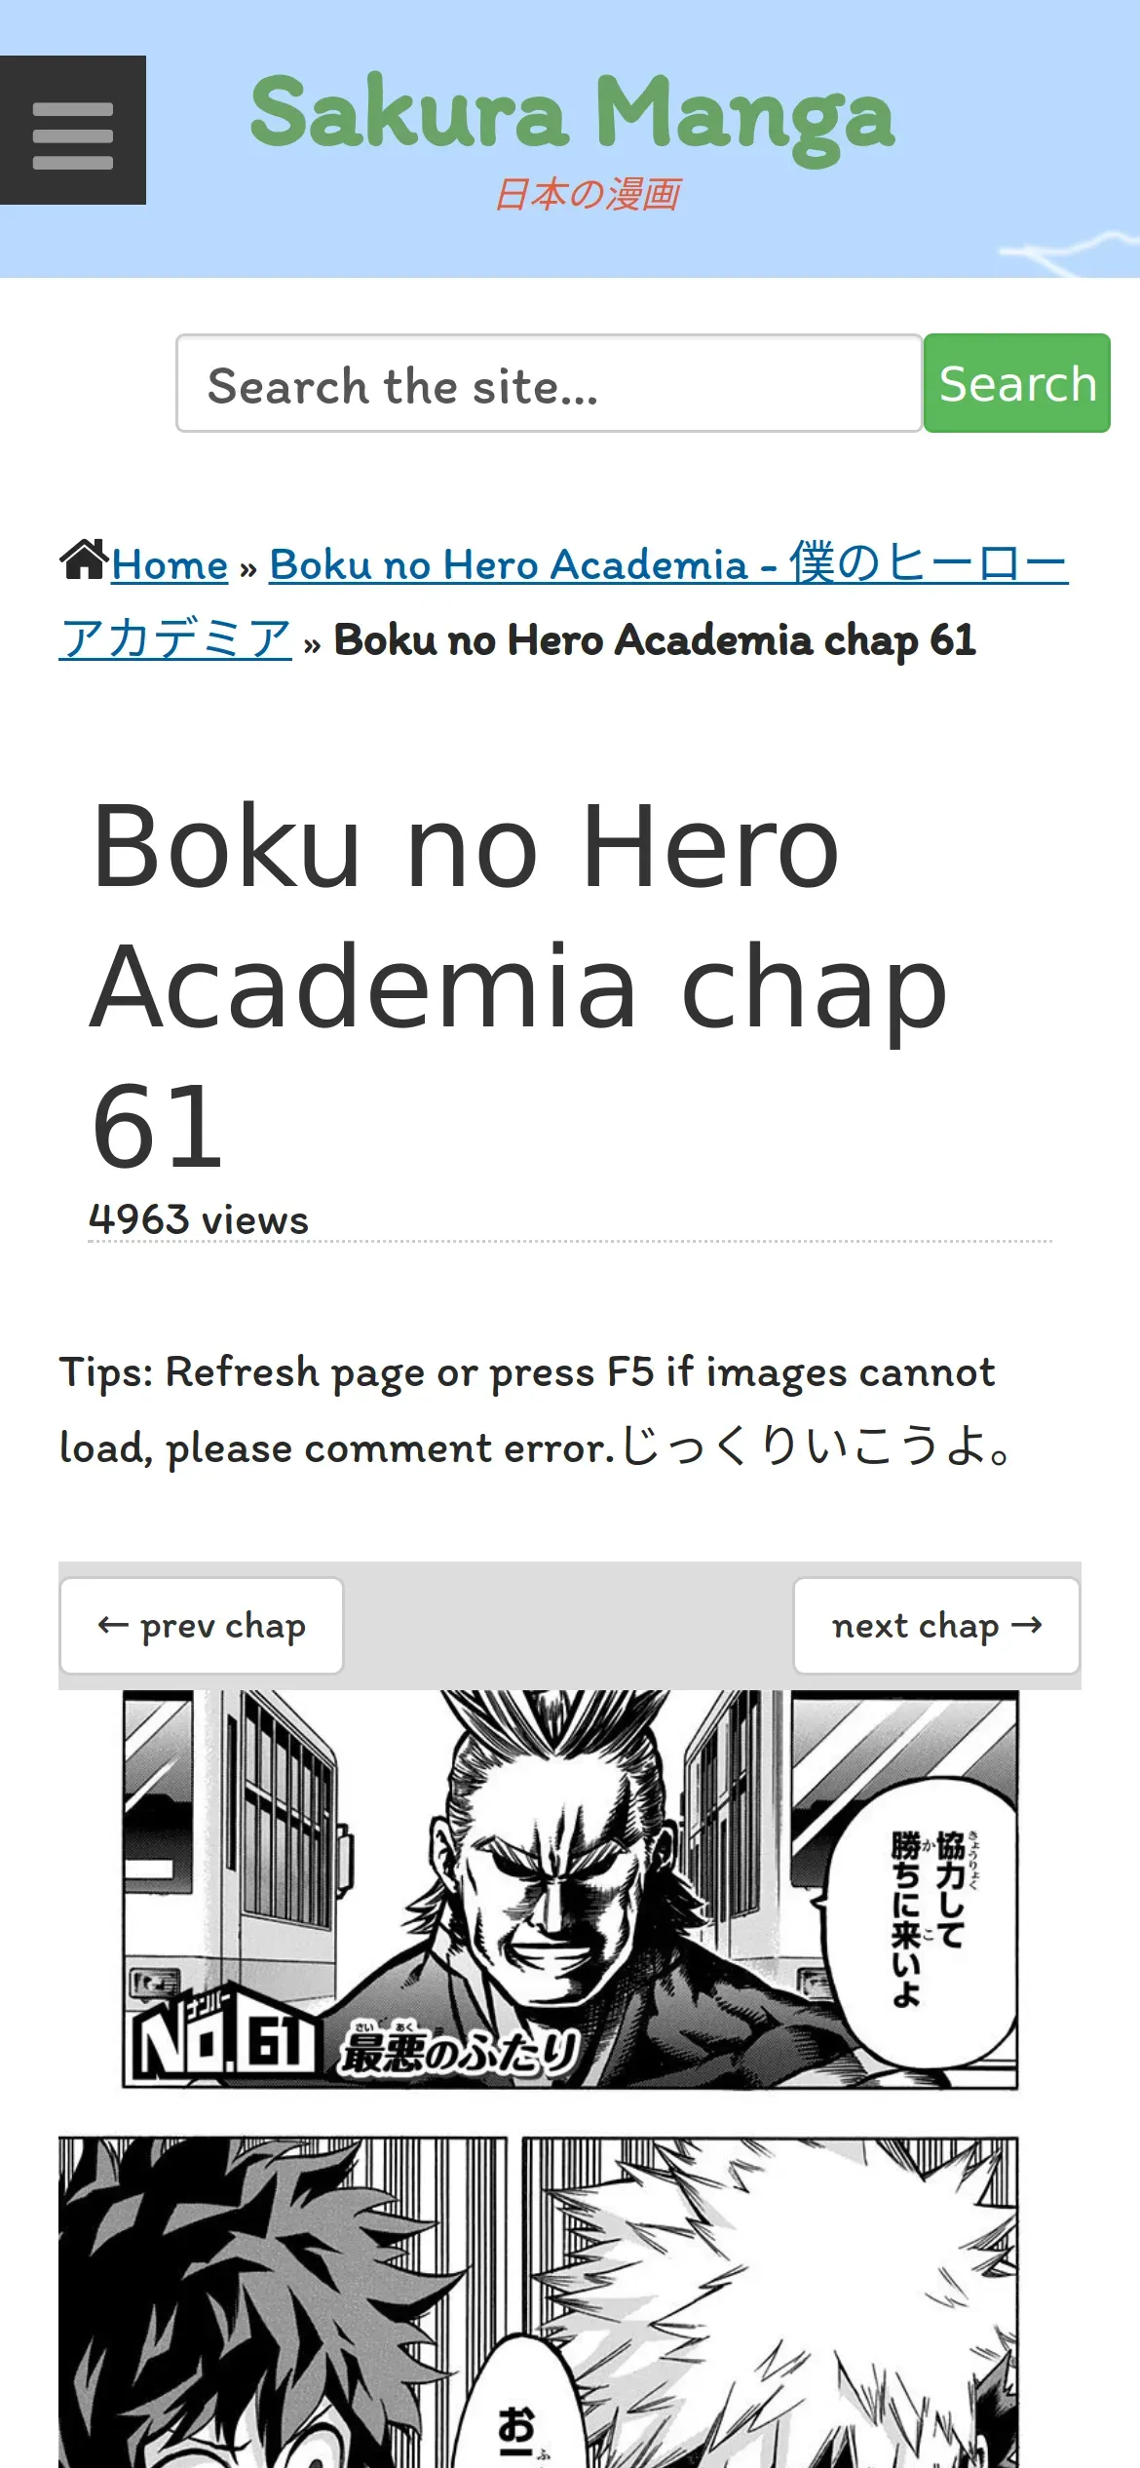Click the dark-haired character manga panel
The width and height of the screenshot is (1140, 2468).
(283, 2302)
